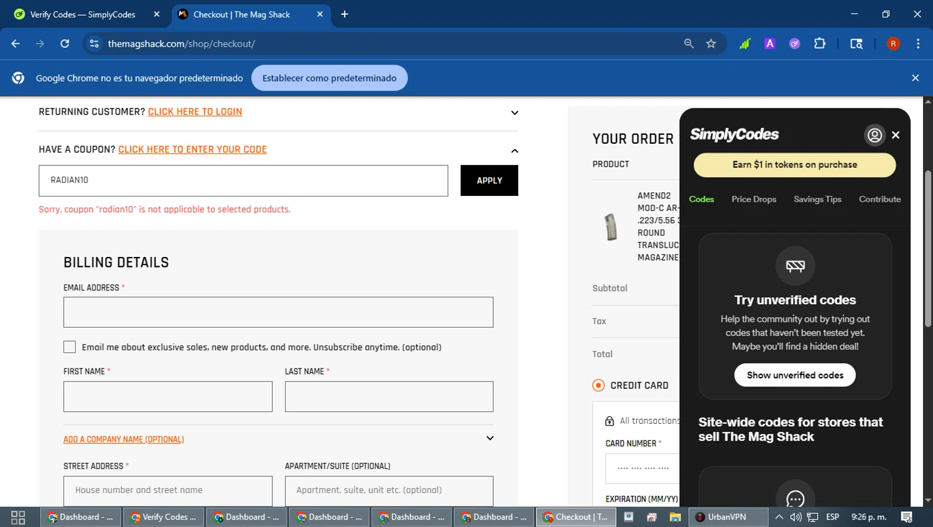This screenshot has width=933, height=527.
Task: Focus the First Name field
Action: tap(168, 396)
